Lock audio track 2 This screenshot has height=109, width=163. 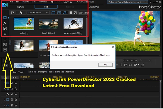tap(15, 105)
